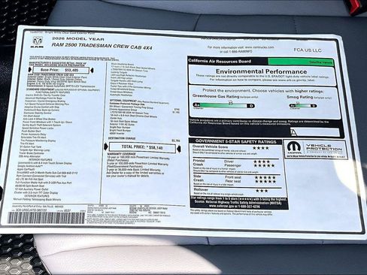Click the 'FCA US LLC' text
The image size is (367, 275).
[308, 50]
